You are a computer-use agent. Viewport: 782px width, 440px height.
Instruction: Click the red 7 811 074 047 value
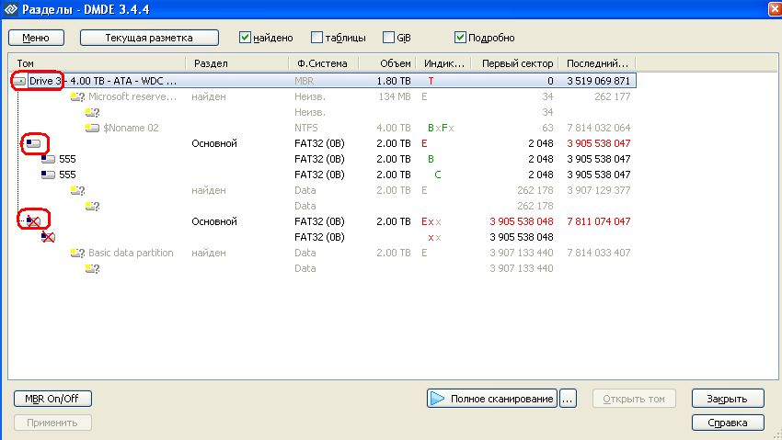[599, 221]
